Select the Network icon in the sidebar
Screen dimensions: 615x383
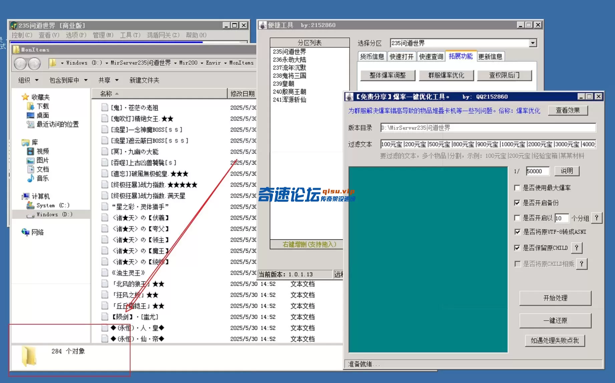coord(25,232)
